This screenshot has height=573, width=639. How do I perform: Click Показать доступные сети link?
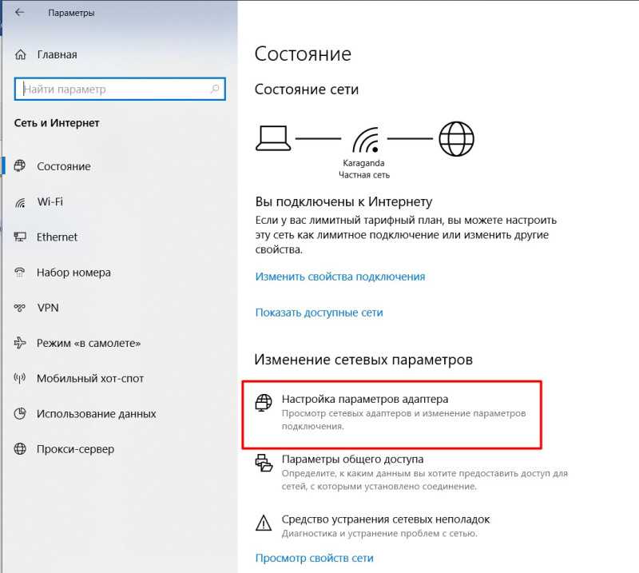coord(319,312)
